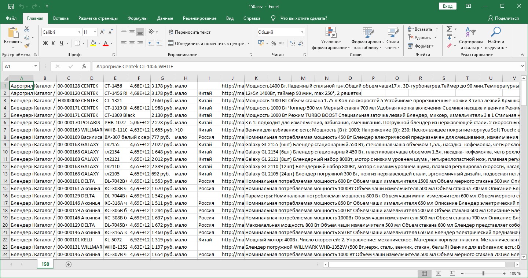Undo the last action in the title bar
Screen dimensions: 528x278
pos(21,7)
